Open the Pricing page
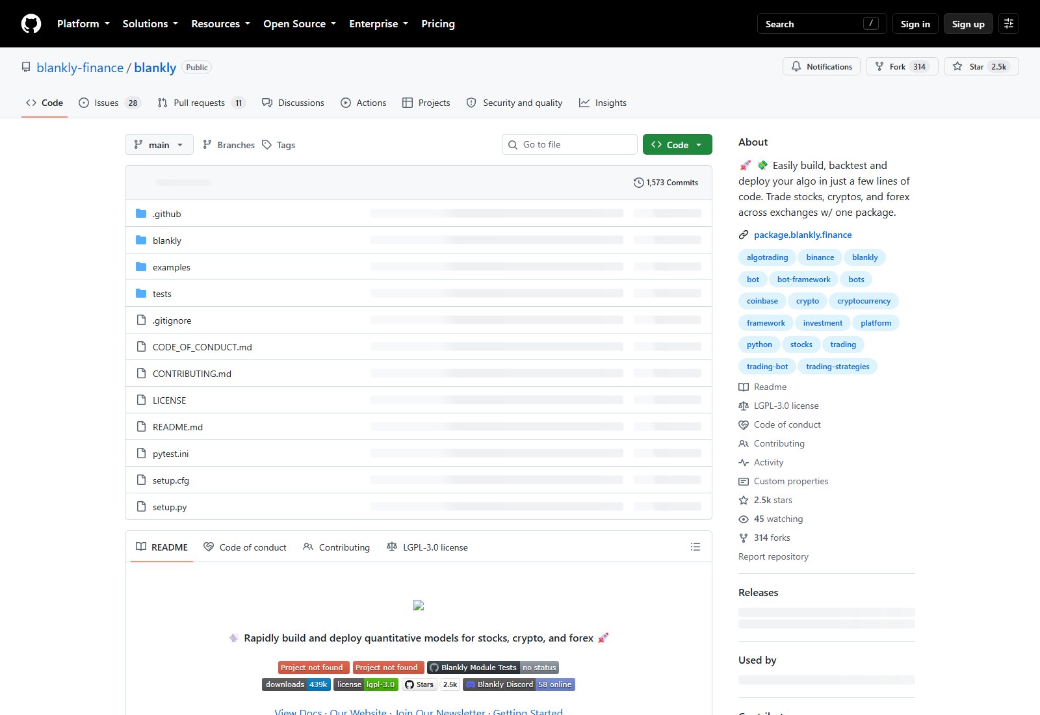 coord(438,24)
